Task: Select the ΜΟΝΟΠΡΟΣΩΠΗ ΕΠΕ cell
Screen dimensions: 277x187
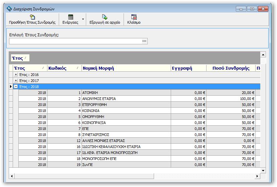Action: click(x=126, y=158)
